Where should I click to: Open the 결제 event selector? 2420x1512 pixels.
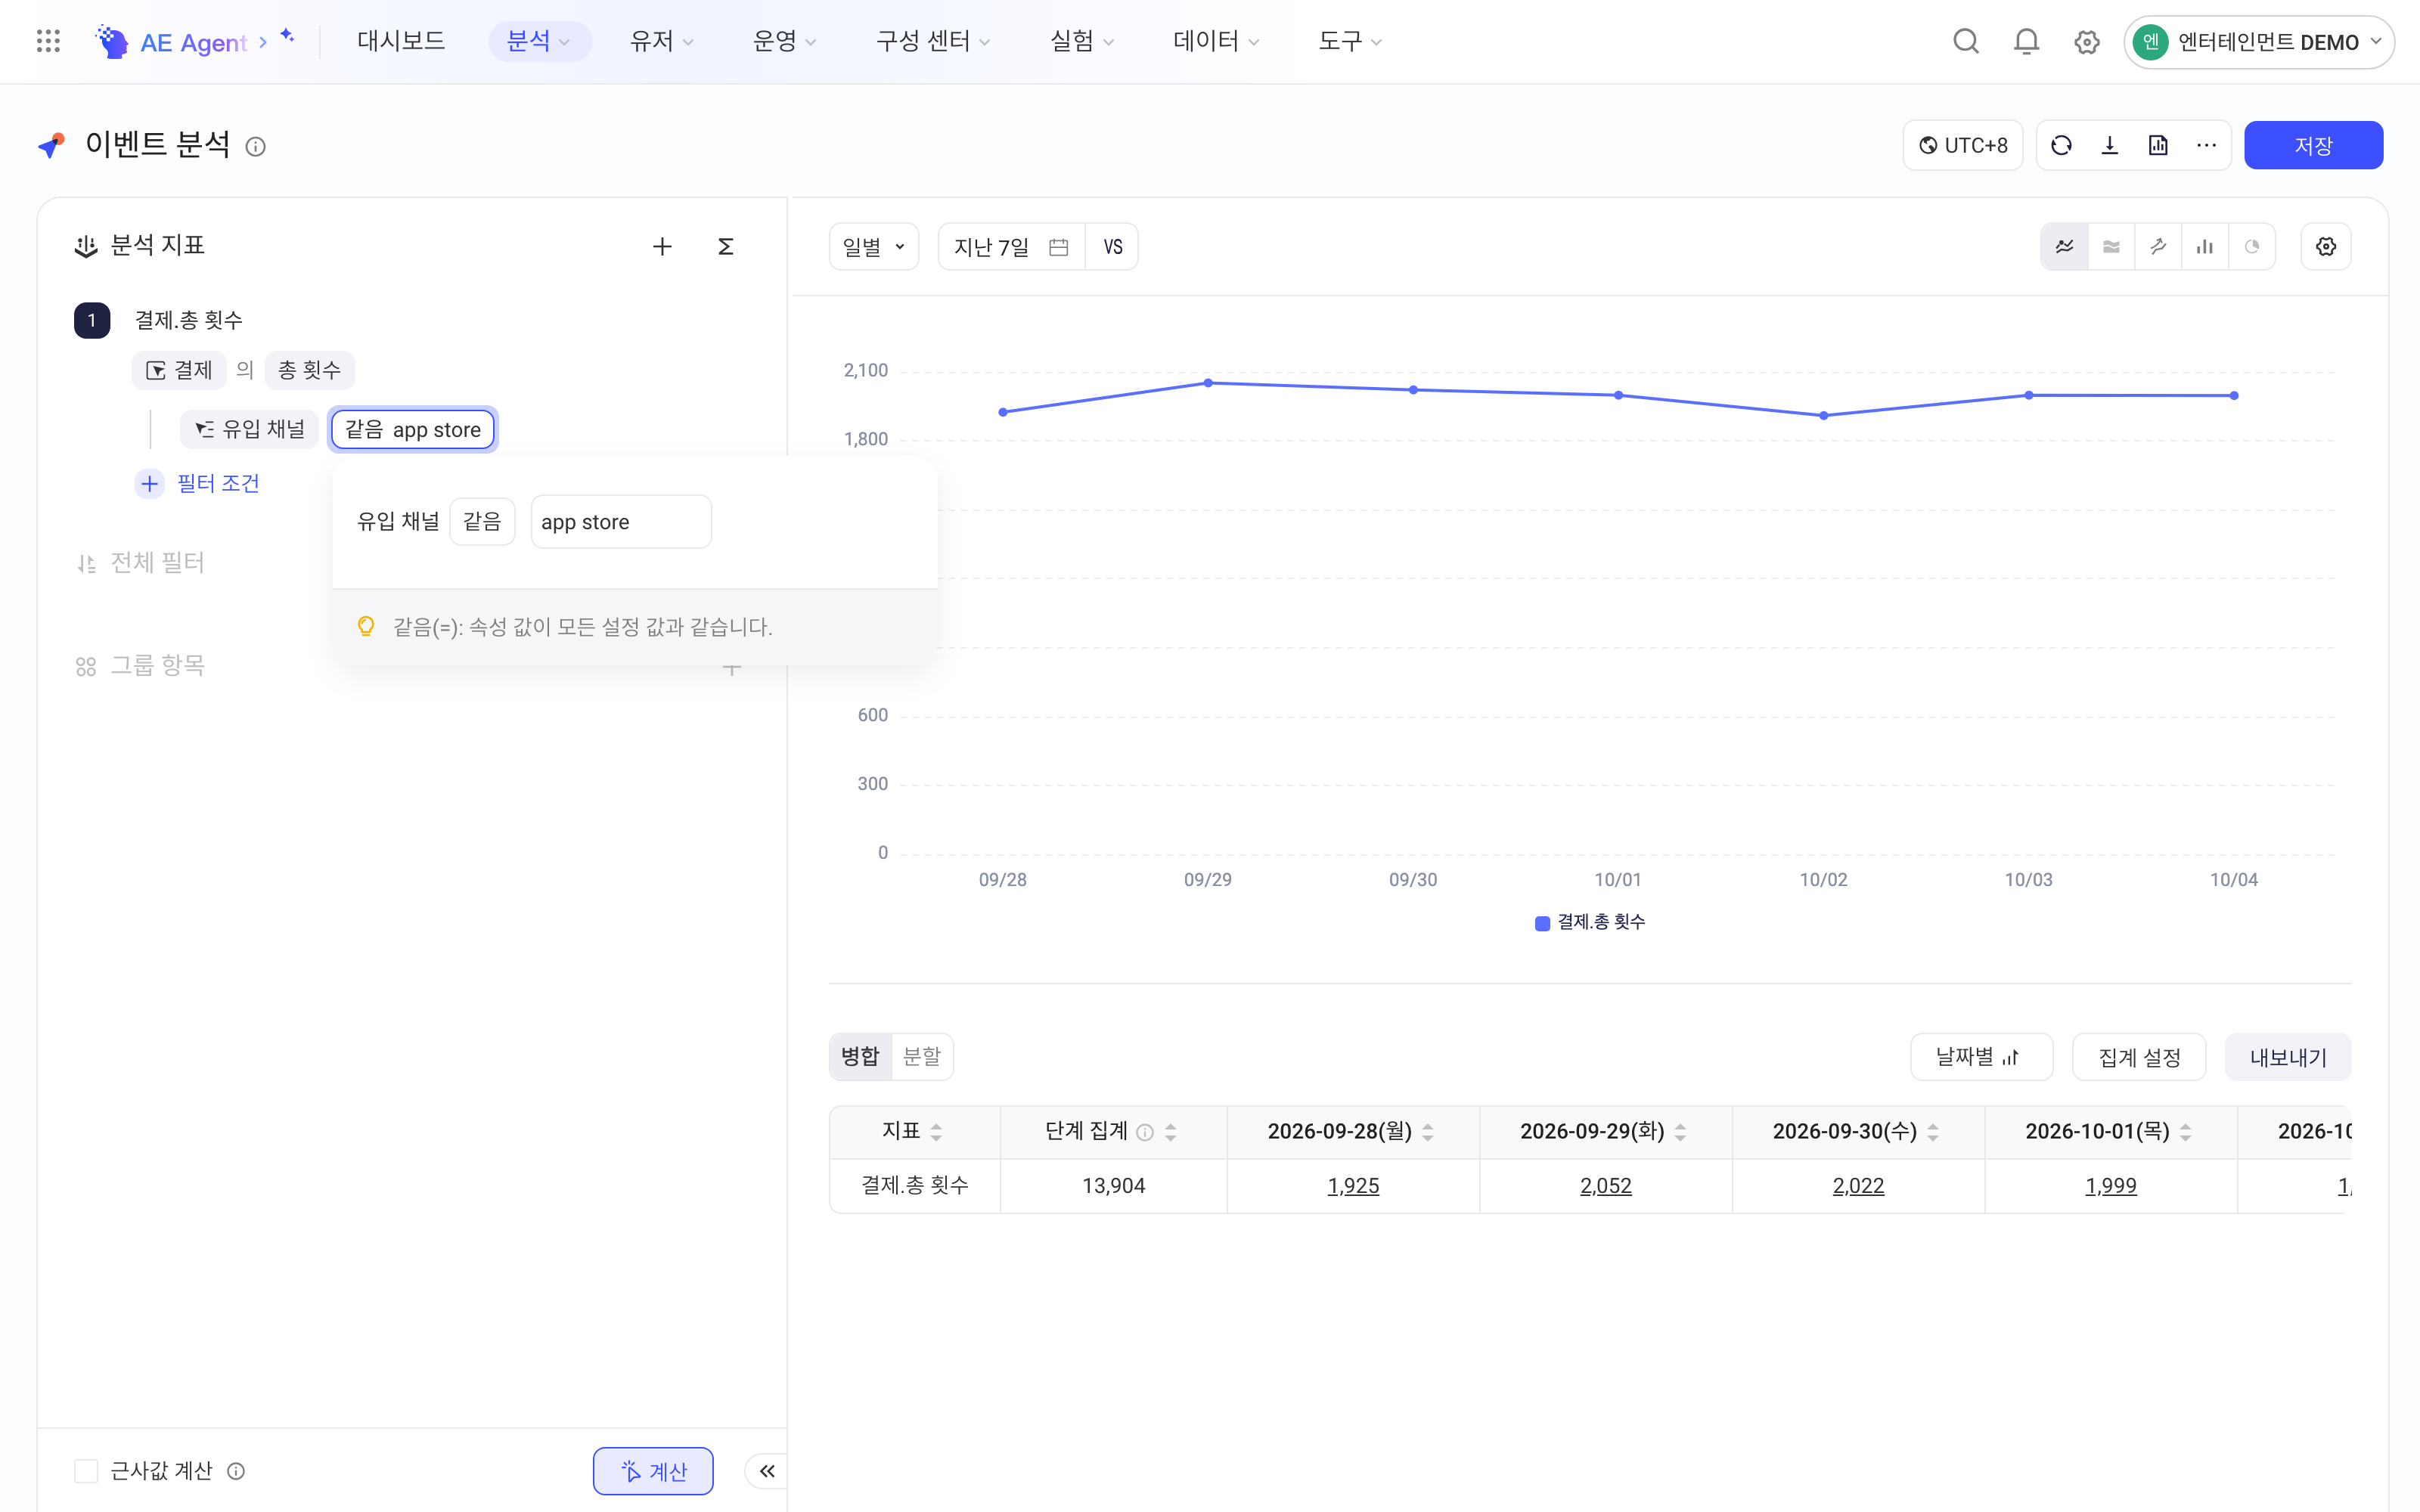pos(179,370)
